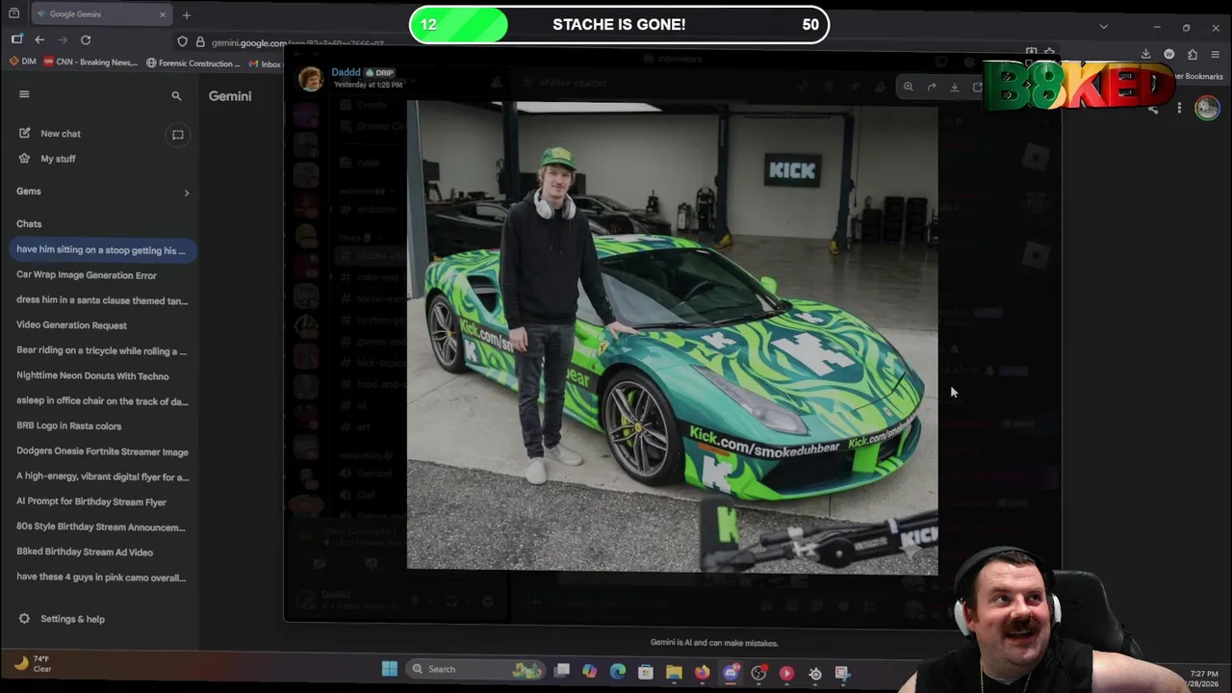Go back with the browser back arrow
This screenshot has height=693, width=1232.
coord(39,39)
